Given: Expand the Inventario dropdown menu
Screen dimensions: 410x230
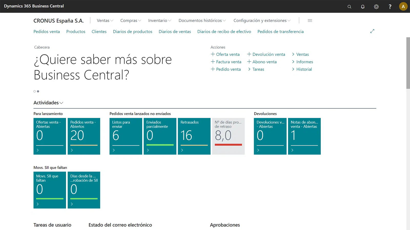Looking at the screenshot, I should pos(159,20).
